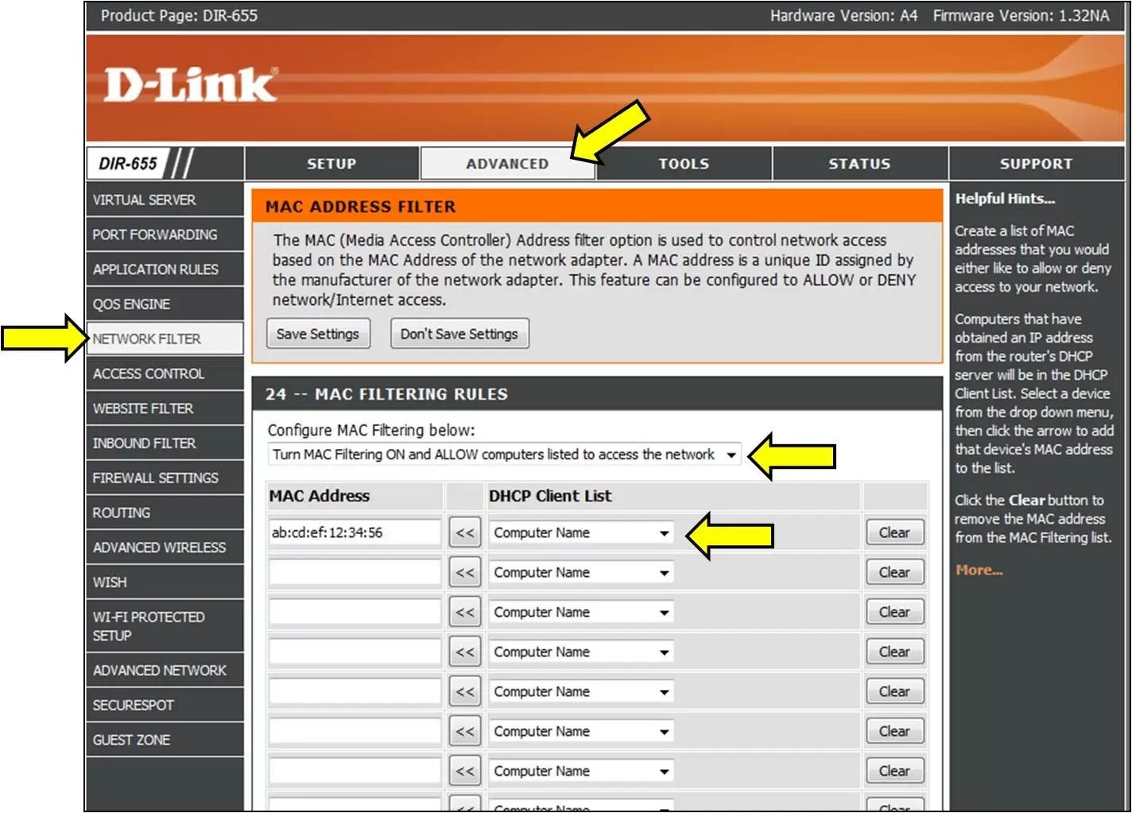This screenshot has width=1132, height=813.
Task: Open third row Computer Name dropdown
Action: click(581, 612)
